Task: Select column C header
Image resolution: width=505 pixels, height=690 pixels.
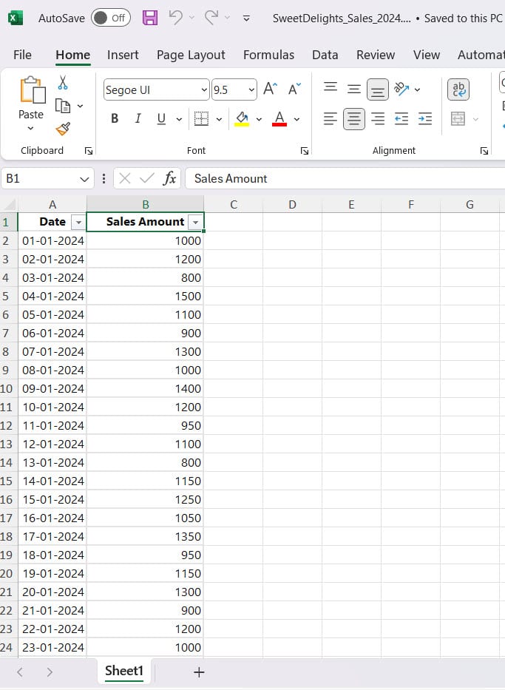Action: point(234,205)
